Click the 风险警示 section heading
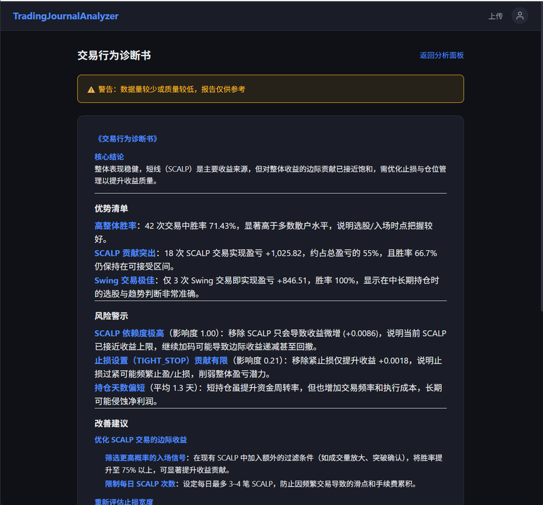Image resolution: width=543 pixels, height=505 pixels. coord(111,316)
